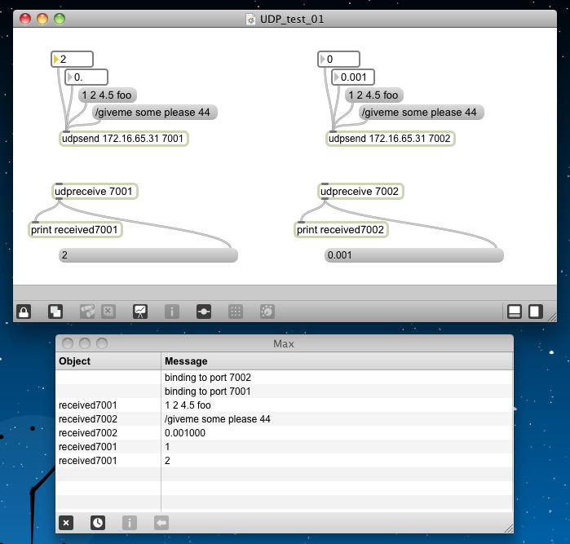
Task: Select the '1 2 4.5 foo' row in Max window
Action: (285, 405)
